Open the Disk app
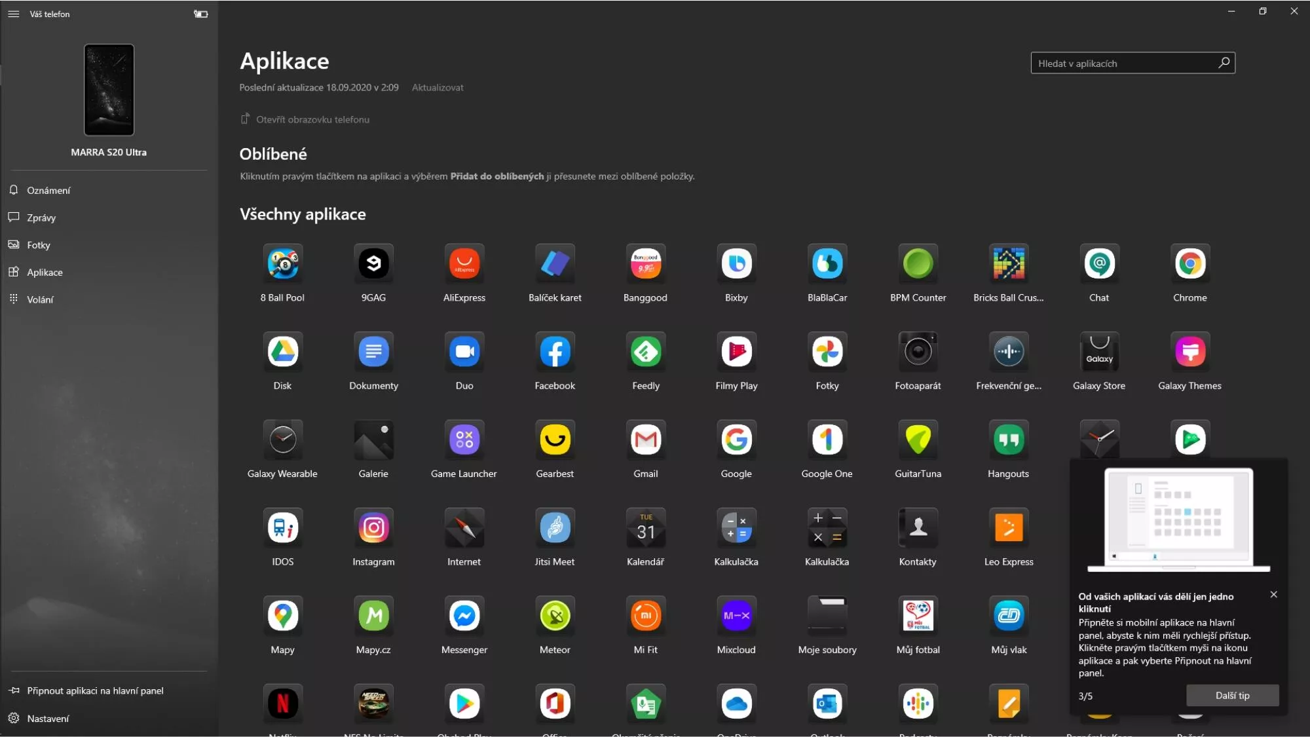 [x=282, y=351]
